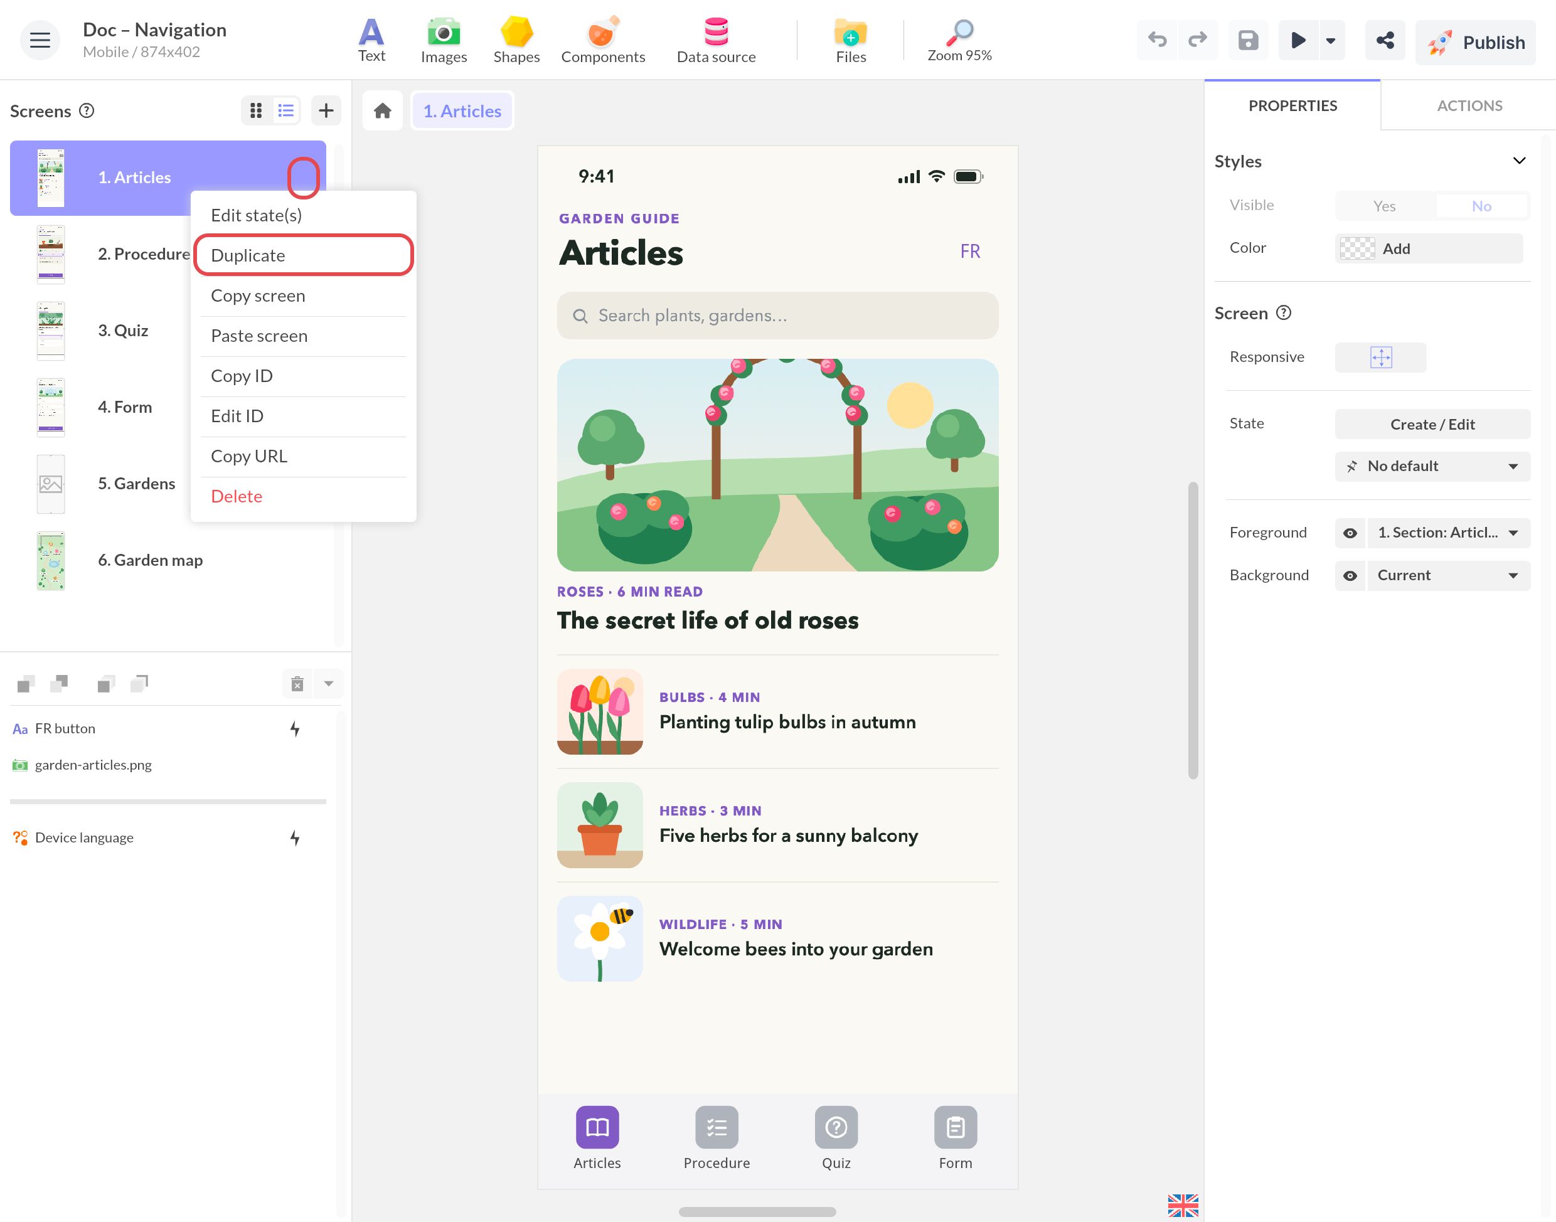Open the Text tool
1556x1222 pixels.
tap(371, 40)
